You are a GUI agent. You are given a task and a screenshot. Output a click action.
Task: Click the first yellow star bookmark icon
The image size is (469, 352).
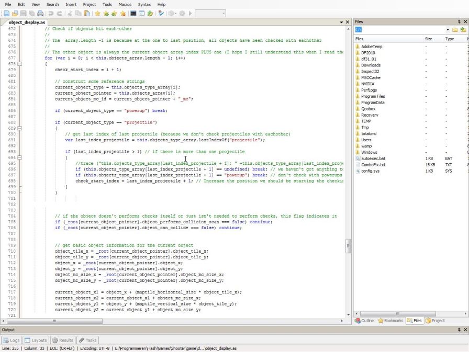point(97,13)
